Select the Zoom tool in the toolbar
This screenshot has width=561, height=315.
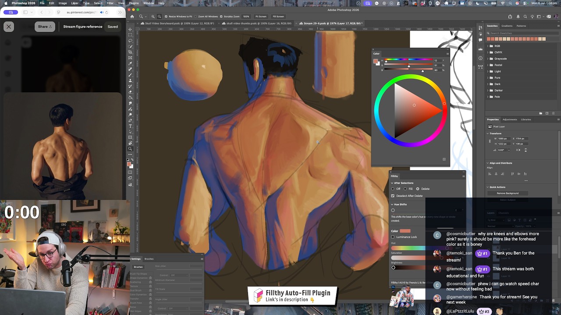pos(130,149)
